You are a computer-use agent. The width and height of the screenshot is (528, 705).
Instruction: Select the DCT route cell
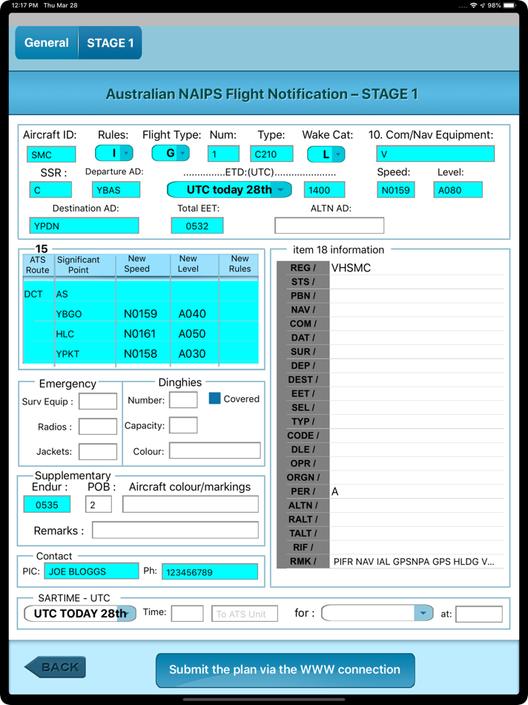[33, 294]
